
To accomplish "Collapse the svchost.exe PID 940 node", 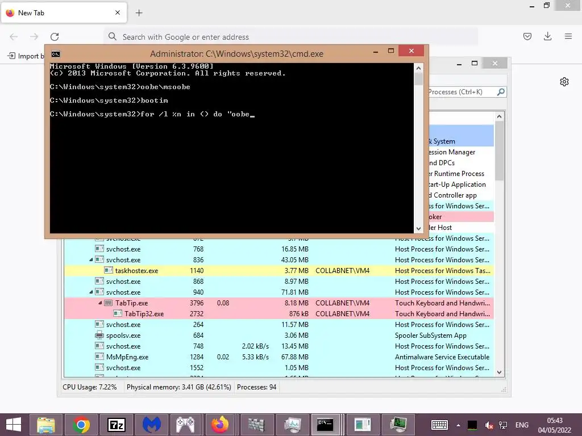I will (91, 292).
